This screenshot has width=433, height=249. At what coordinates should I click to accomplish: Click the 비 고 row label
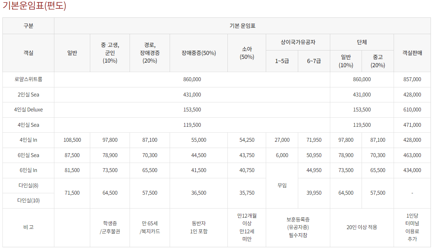coord(28,227)
